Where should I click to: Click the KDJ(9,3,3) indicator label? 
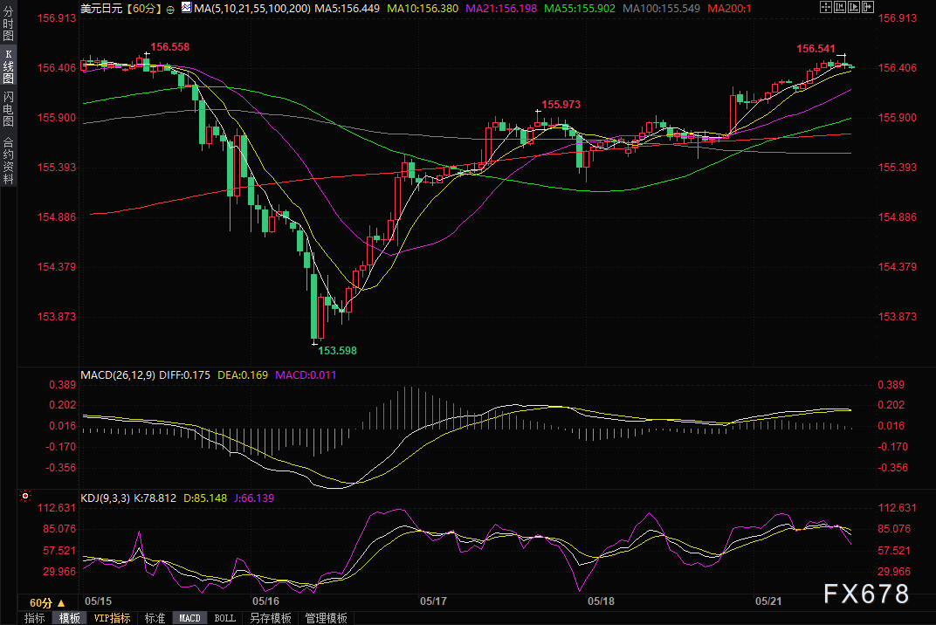click(x=105, y=498)
